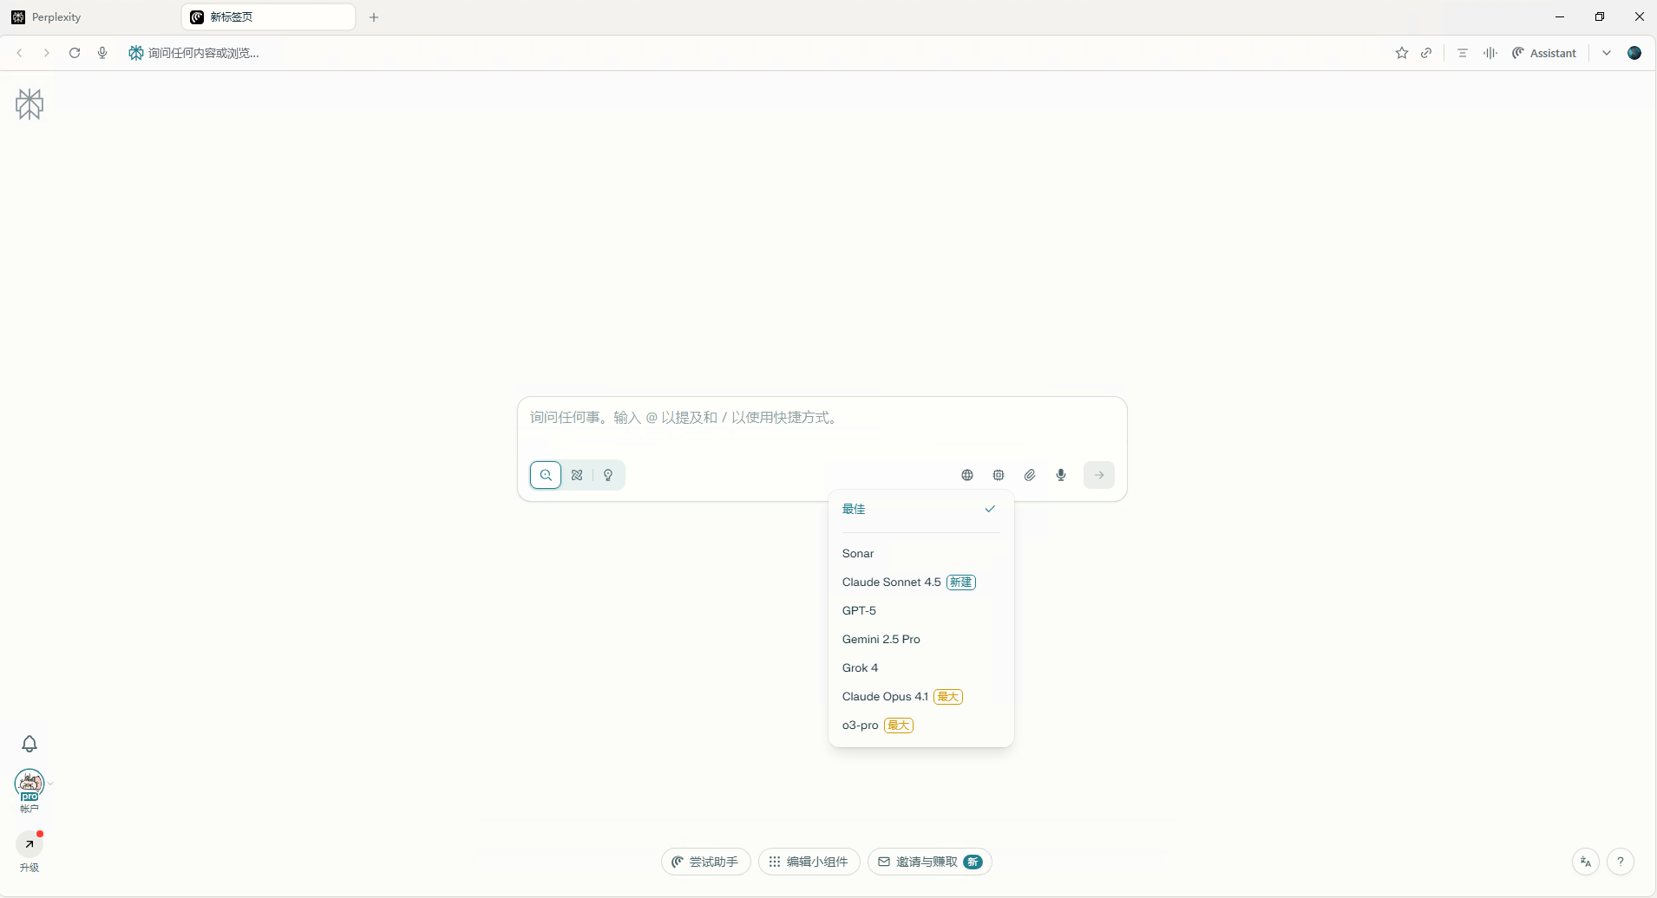Open the Perplexity browser tab

pos(87,17)
